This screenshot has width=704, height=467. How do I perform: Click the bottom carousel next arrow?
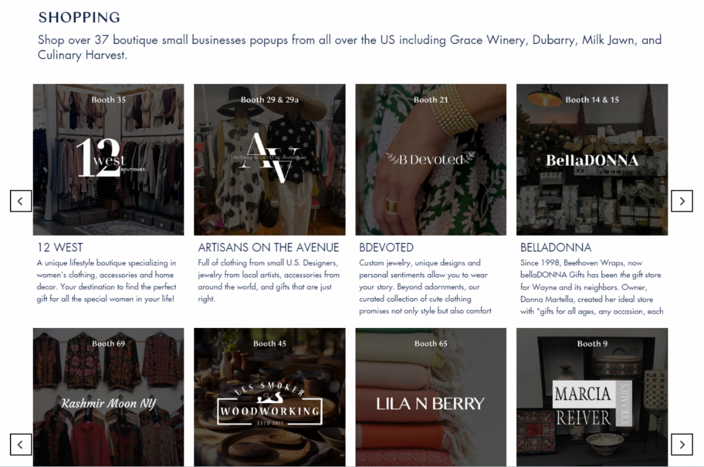[x=682, y=444]
